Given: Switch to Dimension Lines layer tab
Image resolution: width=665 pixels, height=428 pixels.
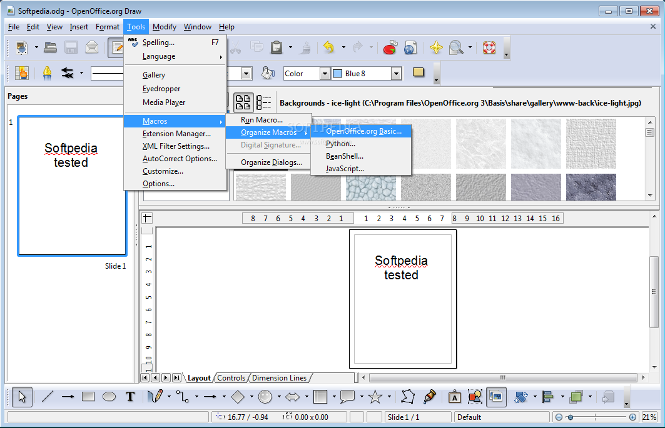Looking at the screenshot, I should [x=279, y=377].
